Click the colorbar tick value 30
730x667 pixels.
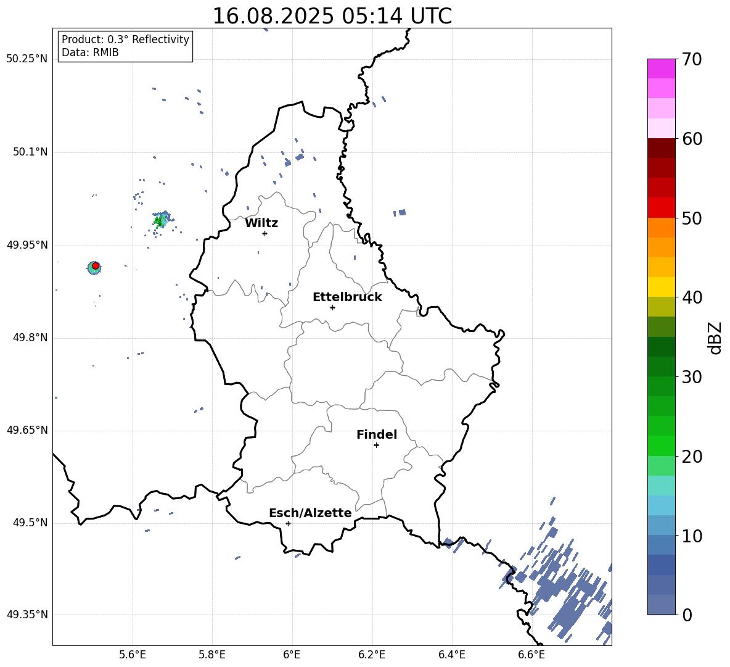[x=692, y=377]
